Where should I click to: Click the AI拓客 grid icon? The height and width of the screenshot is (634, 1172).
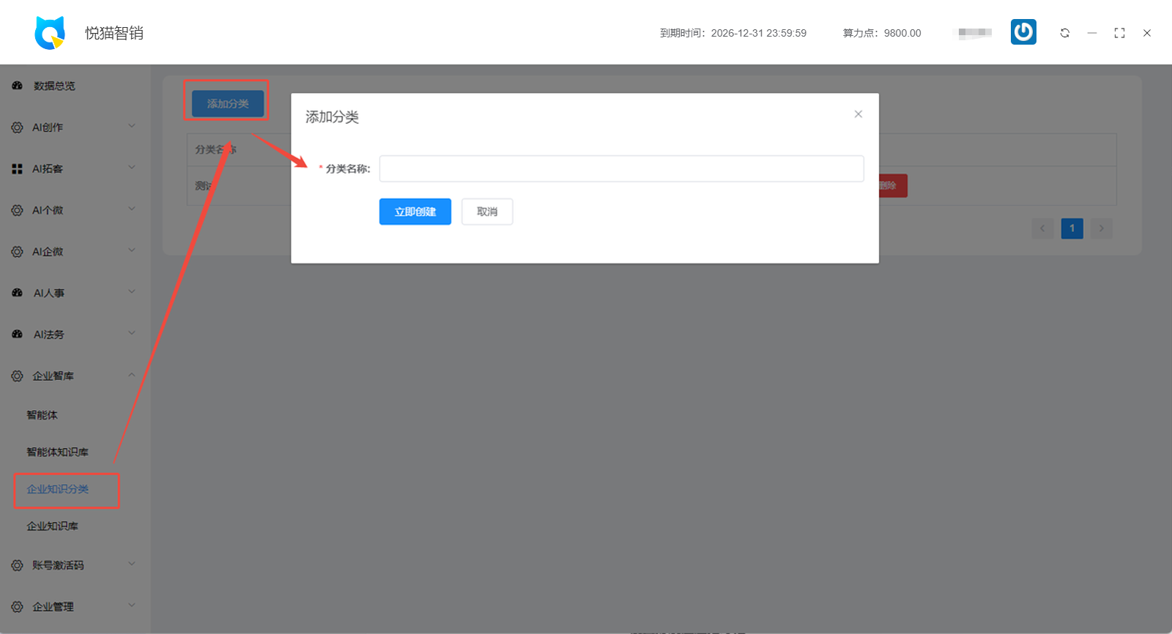[x=18, y=169]
